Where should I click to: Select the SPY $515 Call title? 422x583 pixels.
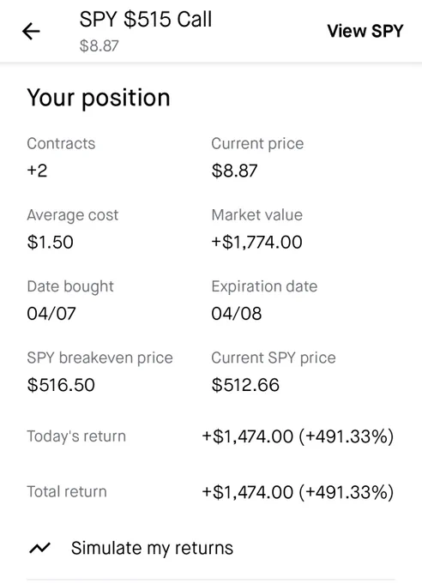[x=146, y=20]
